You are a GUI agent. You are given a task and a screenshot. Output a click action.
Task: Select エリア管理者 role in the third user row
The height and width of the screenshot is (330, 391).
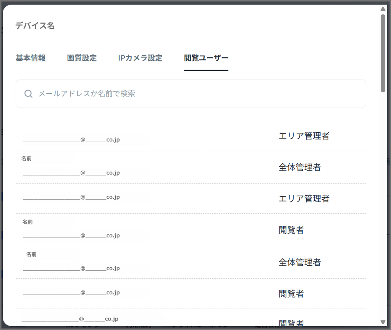pos(304,198)
